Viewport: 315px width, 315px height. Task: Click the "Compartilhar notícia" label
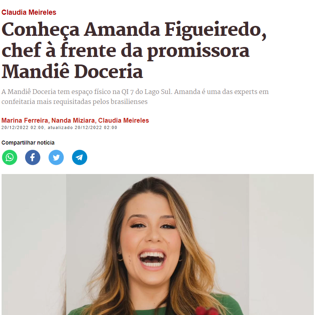[x=28, y=143]
